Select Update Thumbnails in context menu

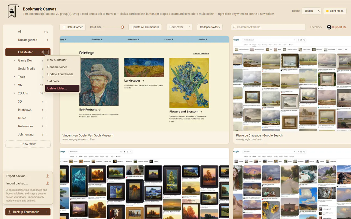tap(62, 74)
